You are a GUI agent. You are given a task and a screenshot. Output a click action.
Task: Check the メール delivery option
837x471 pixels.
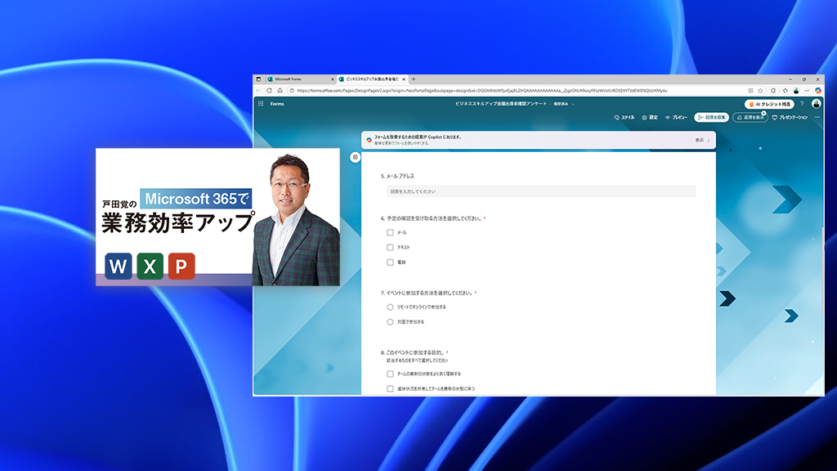click(390, 233)
